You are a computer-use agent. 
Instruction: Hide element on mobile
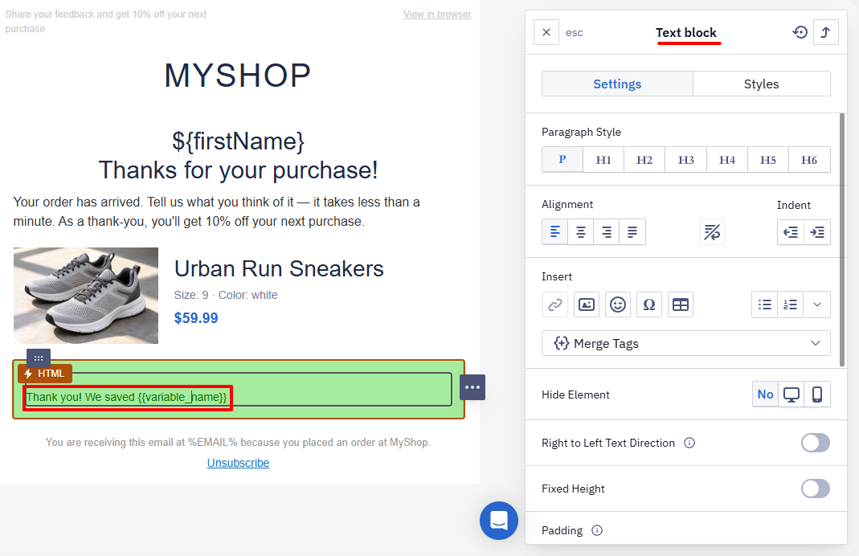tap(817, 394)
